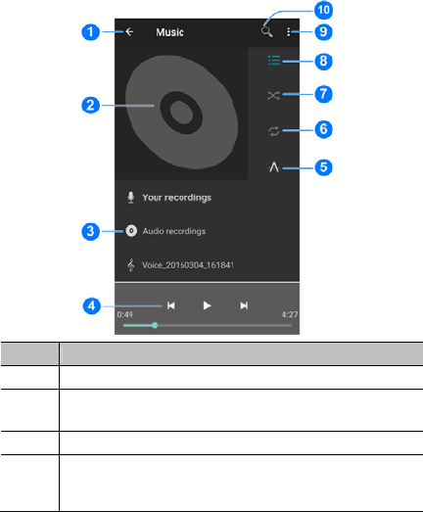This screenshot has width=423, height=512.
Task: Tap the 4:27 total duration label
Action: (290, 314)
